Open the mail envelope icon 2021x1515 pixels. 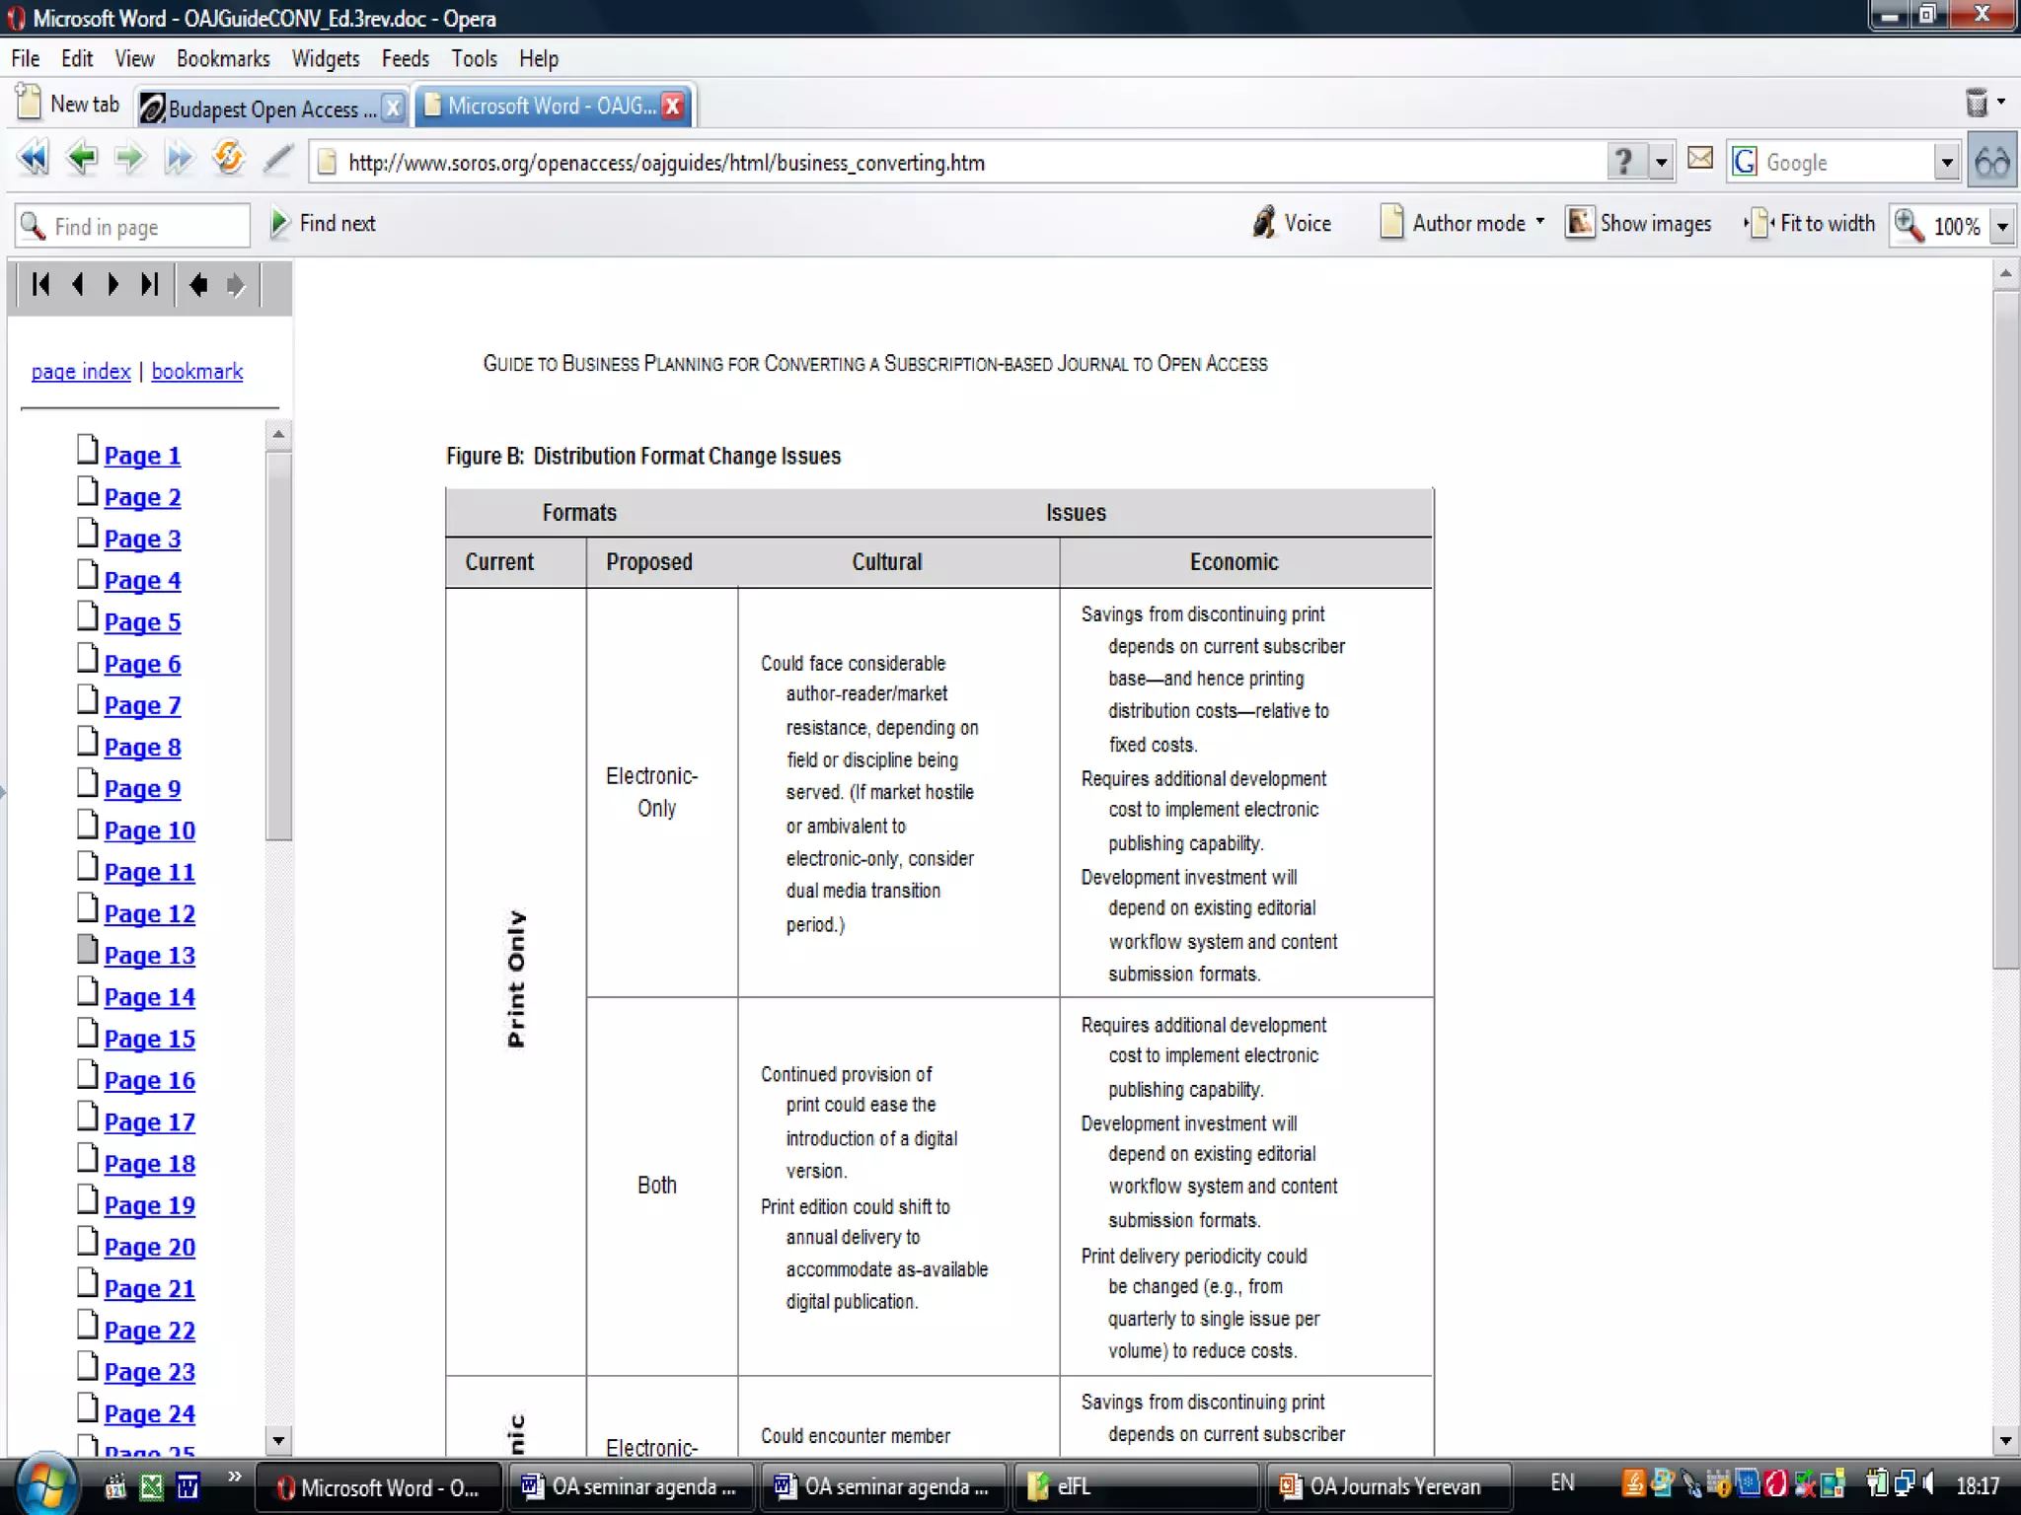(1699, 158)
